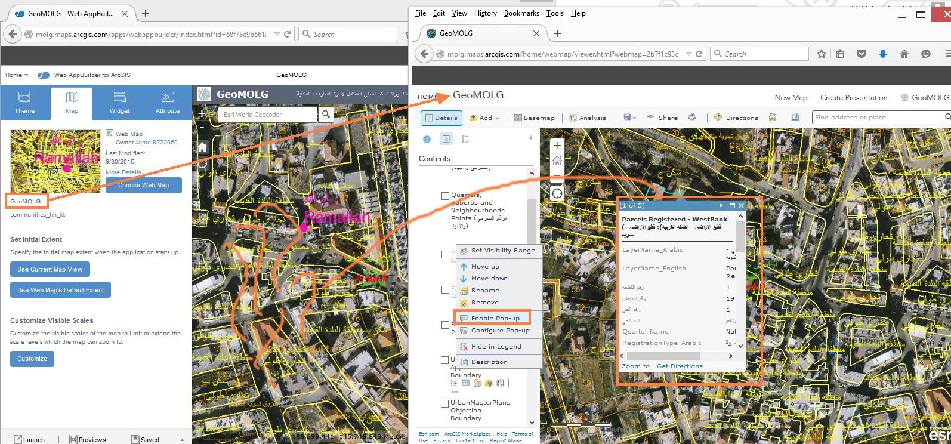
Task: Select Description in the layer menu
Action: click(499, 362)
